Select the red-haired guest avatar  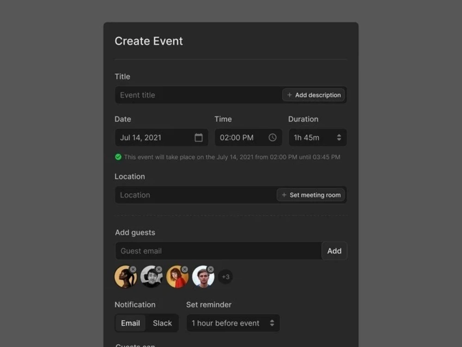[x=177, y=277]
